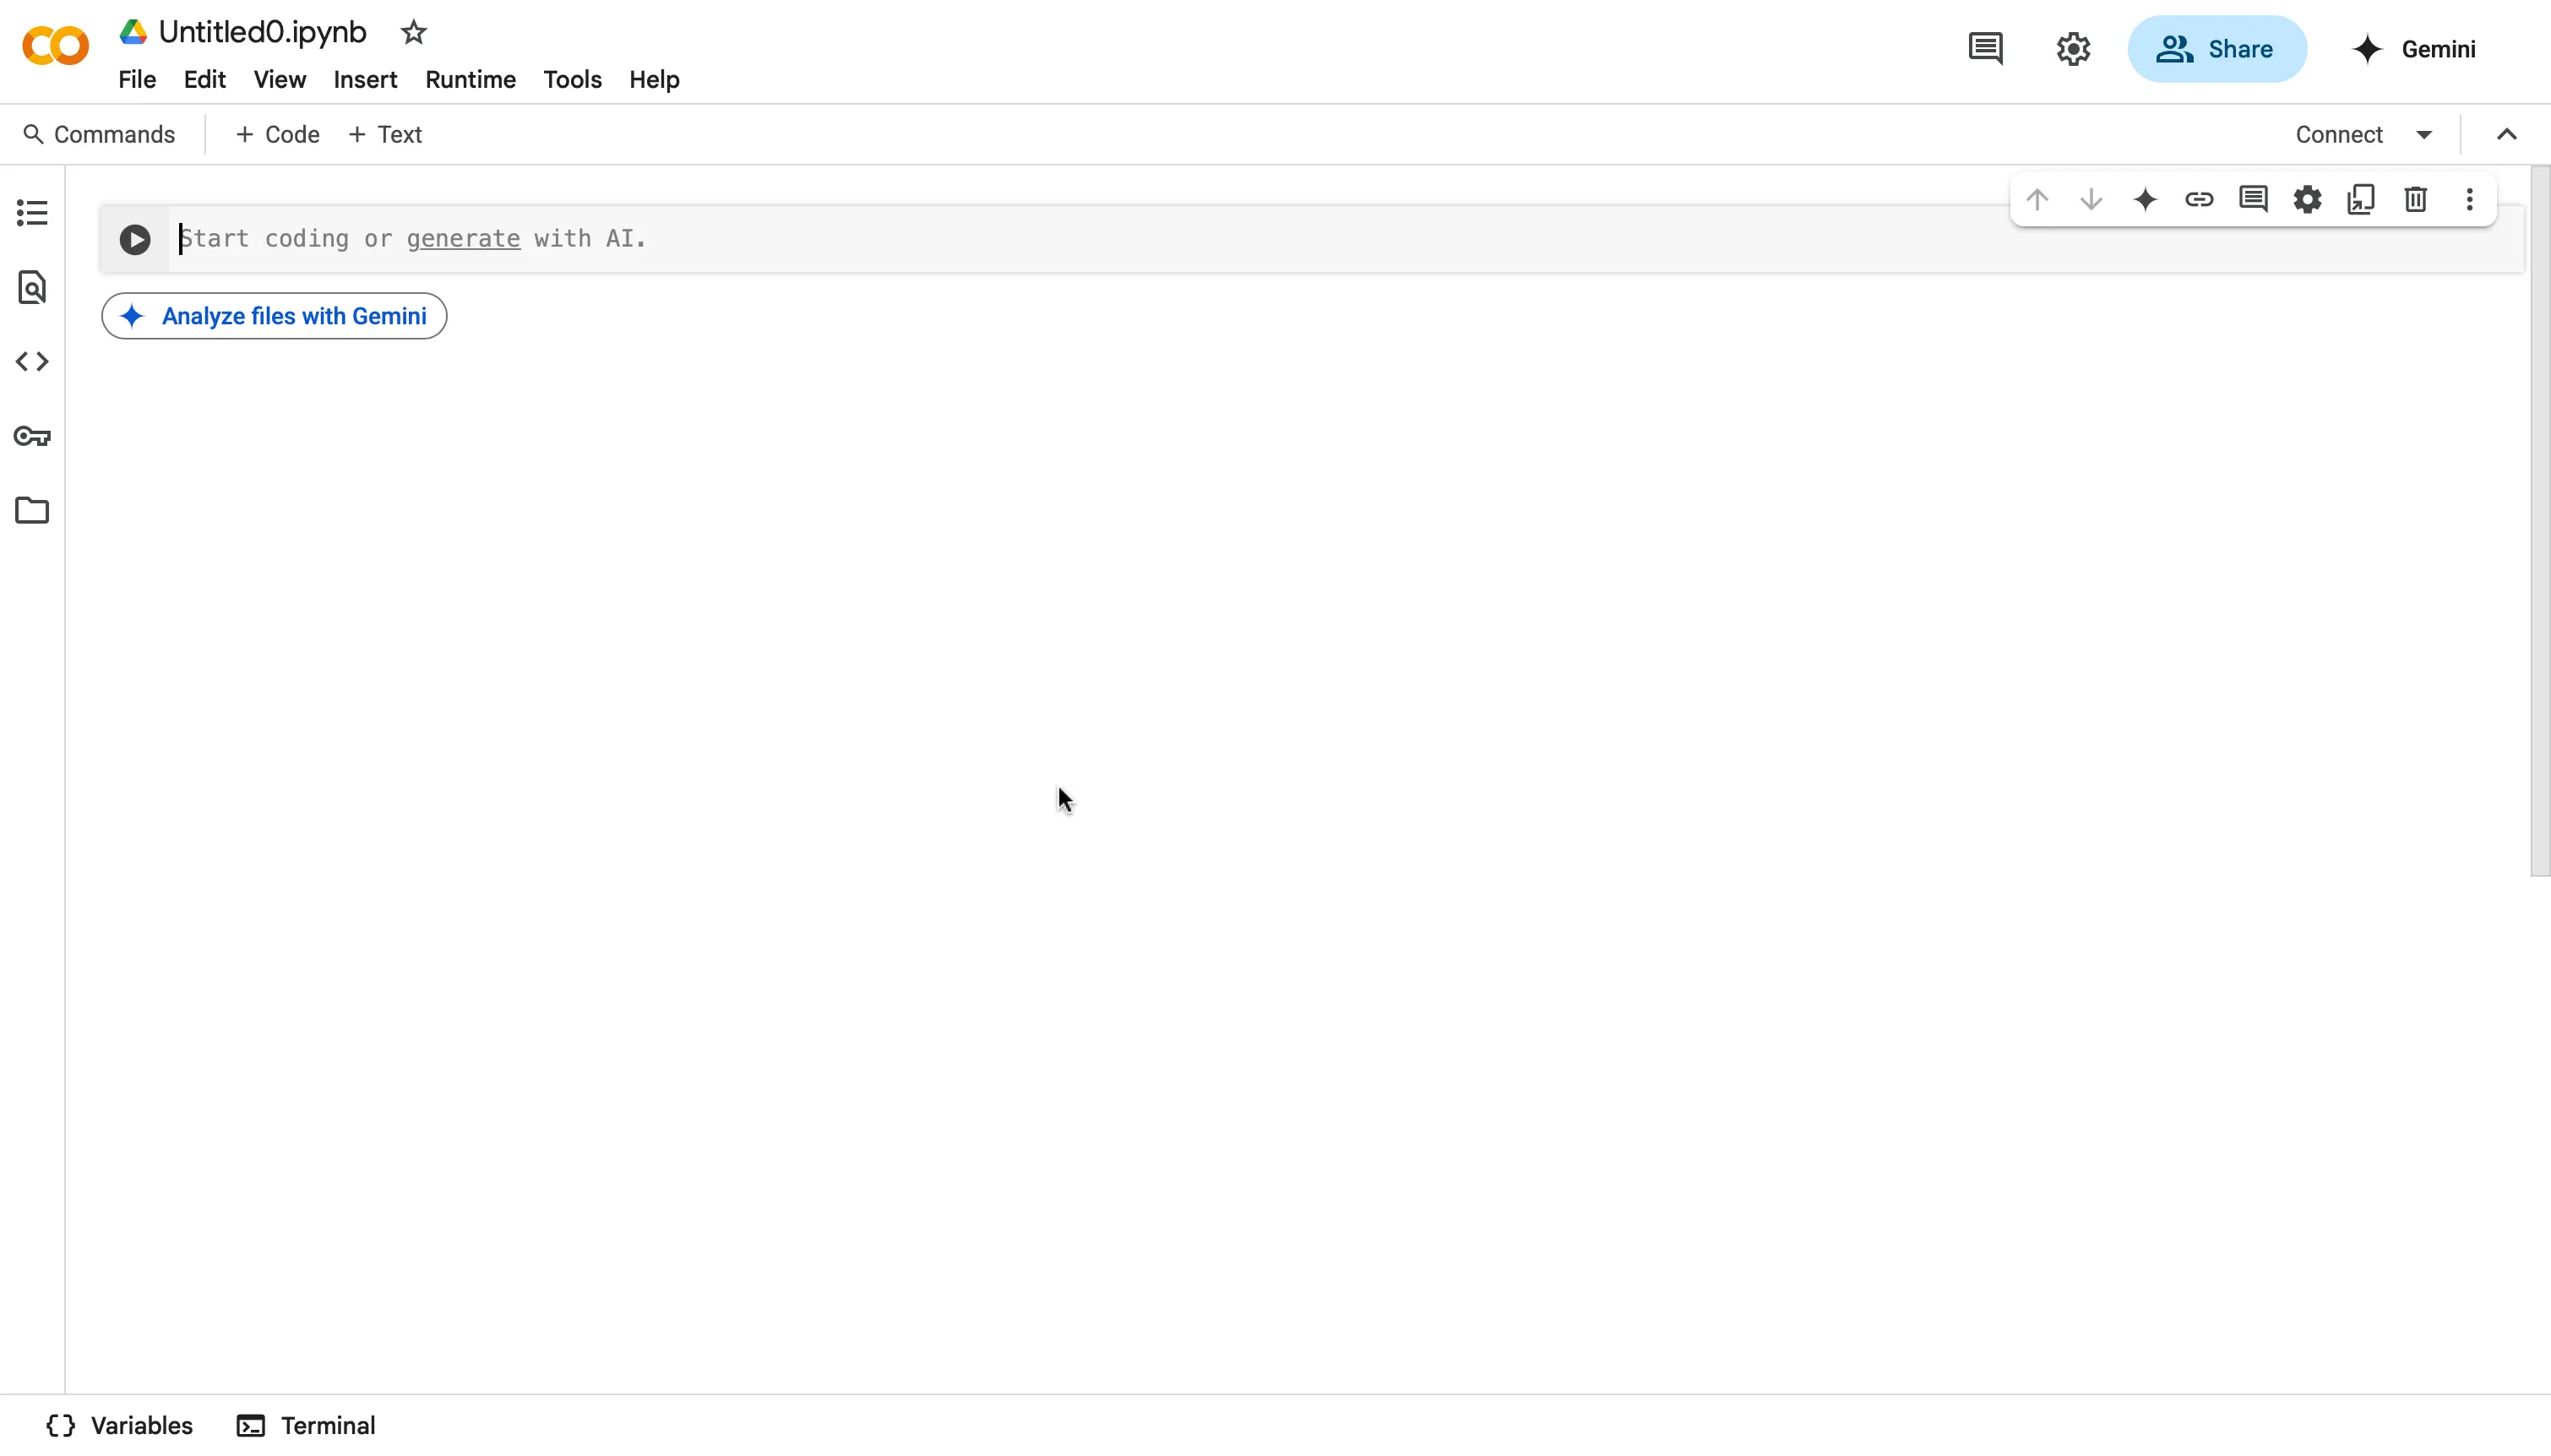Open the Secrets key sidebar

click(x=32, y=436)
